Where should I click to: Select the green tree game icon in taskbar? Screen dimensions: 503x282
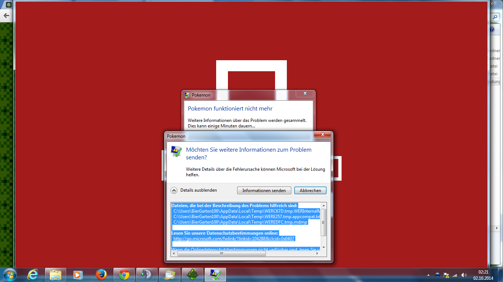pos(192,275)
